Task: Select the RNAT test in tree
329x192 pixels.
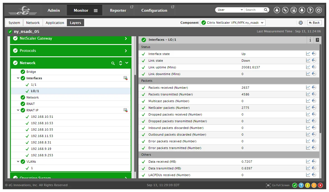Action: (30, 104)
